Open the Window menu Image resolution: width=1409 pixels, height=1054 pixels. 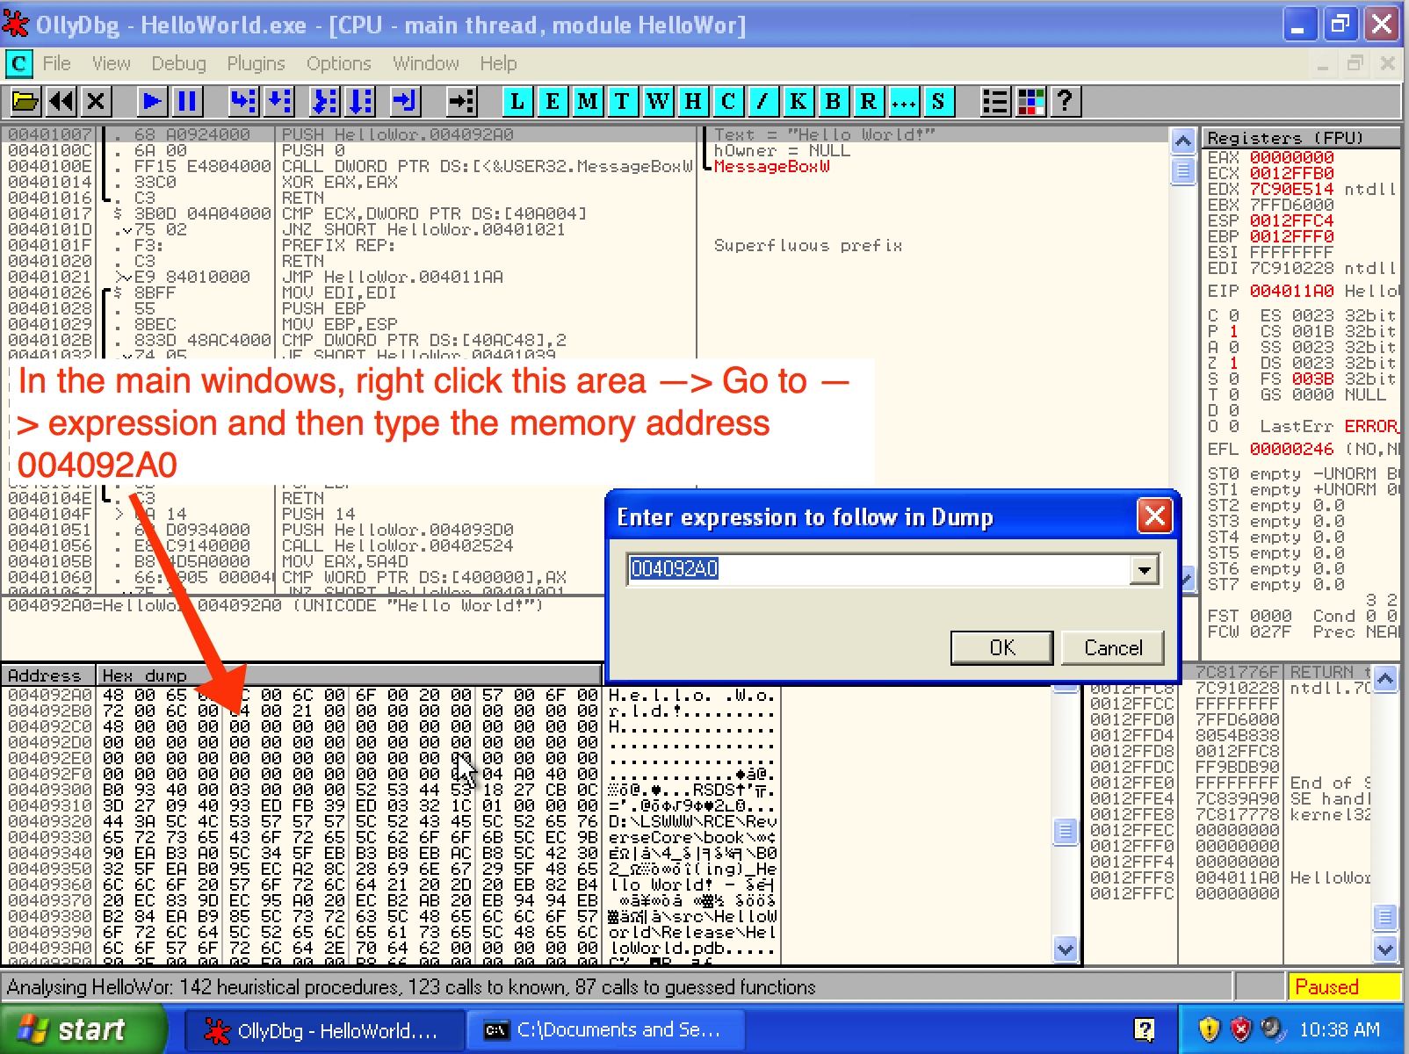pos(425,63)
